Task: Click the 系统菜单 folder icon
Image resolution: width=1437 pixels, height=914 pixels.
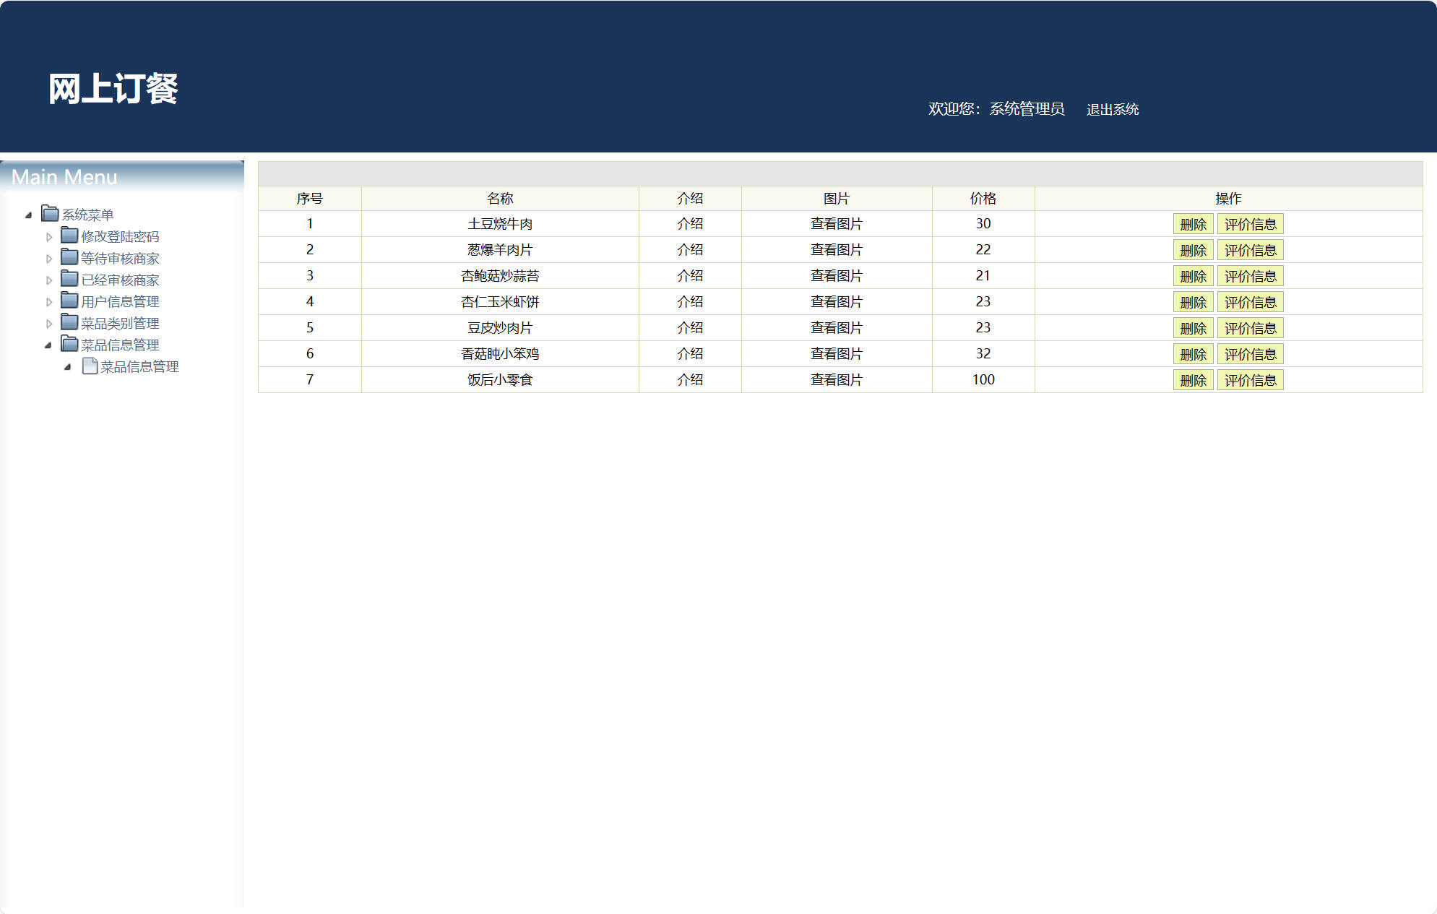Action: (48, 214)
